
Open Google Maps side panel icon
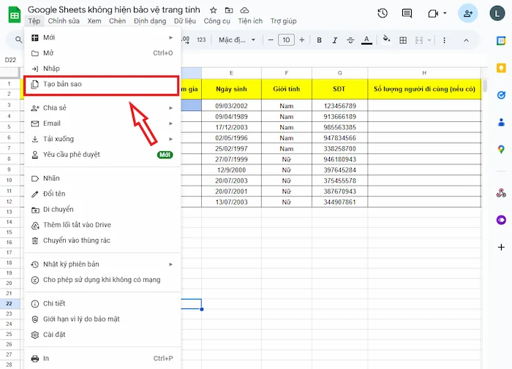click(x=501, y=149)
